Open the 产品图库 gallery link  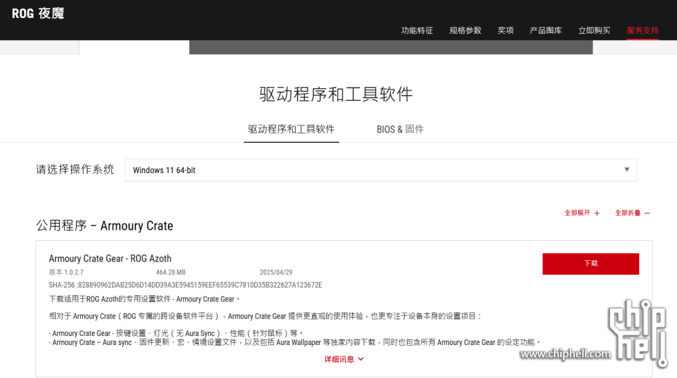coord(545,30)
